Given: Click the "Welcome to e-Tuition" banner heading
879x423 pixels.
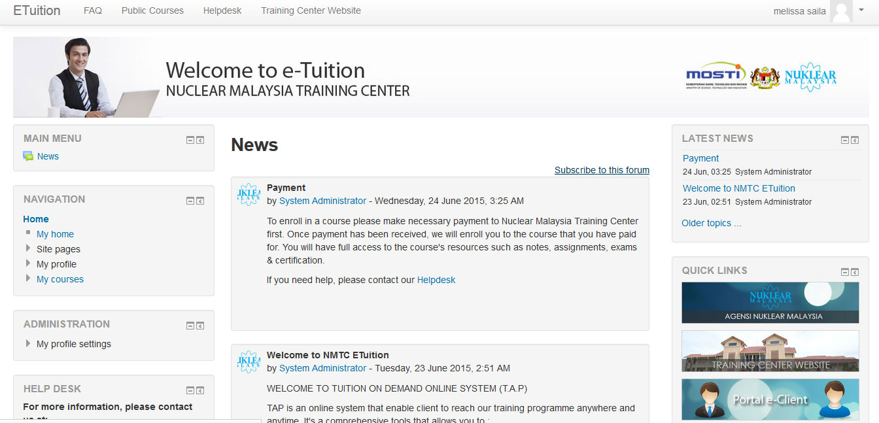Looking at the screenshot, I should tap(266, 70).
